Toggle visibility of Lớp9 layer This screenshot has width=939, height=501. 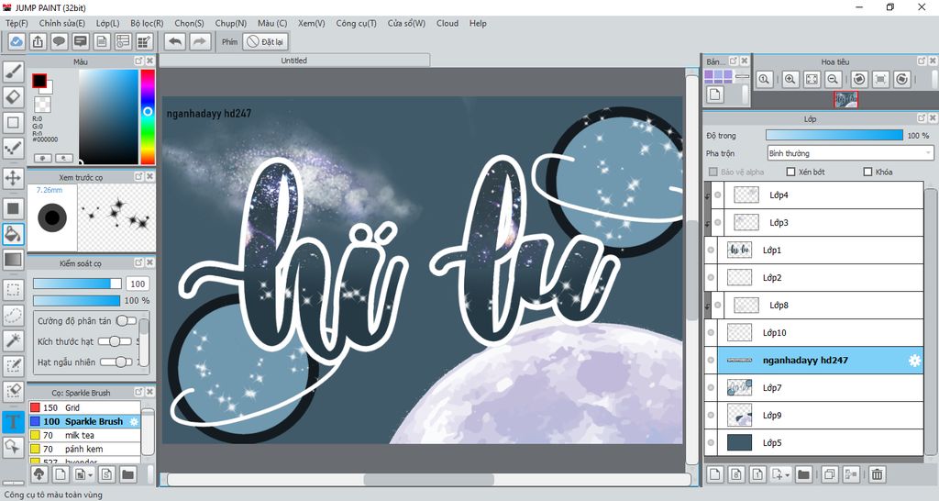pos(711,416)
